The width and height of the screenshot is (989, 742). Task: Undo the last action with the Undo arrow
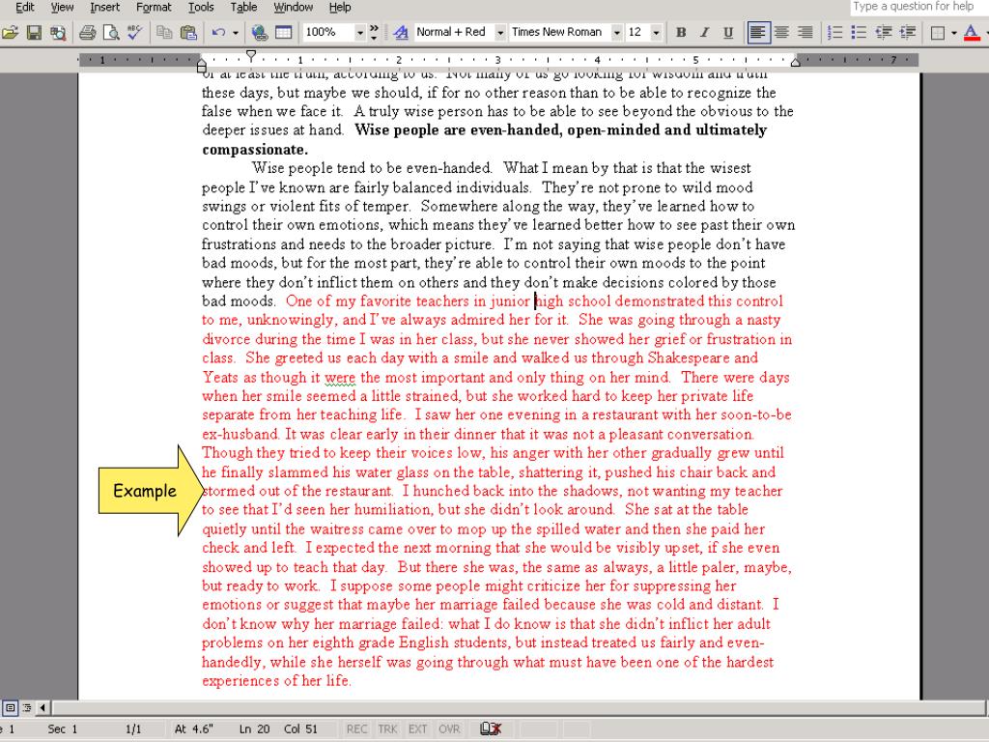[x=219, y=32]
